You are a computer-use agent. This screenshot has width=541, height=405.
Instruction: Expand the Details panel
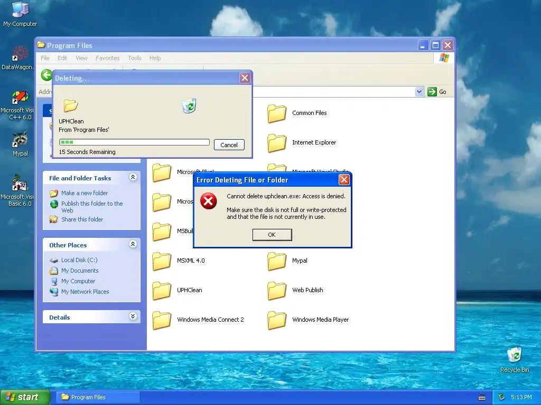click(x=133, y=316)
